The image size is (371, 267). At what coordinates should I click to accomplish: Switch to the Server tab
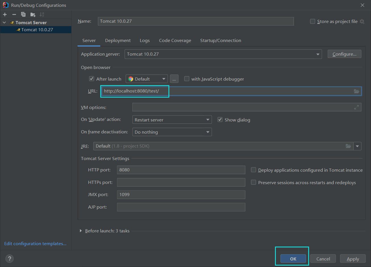click(x=89, y=41)
